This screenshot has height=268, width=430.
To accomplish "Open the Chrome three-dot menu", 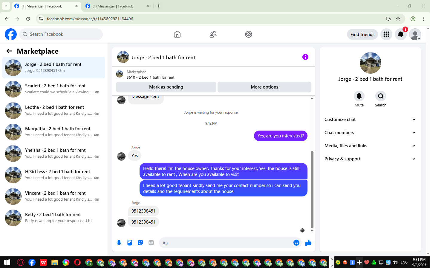I will 424,19.
